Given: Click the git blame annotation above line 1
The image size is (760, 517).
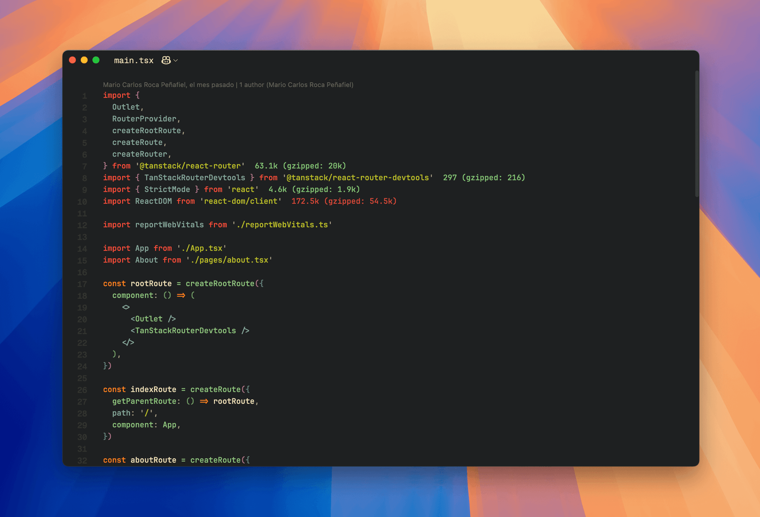Looking at the screenshot, I should pyautogui.click(x=228, y=85).
